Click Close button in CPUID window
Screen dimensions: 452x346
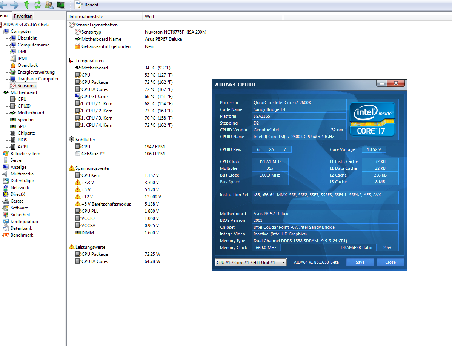[390, 262]
